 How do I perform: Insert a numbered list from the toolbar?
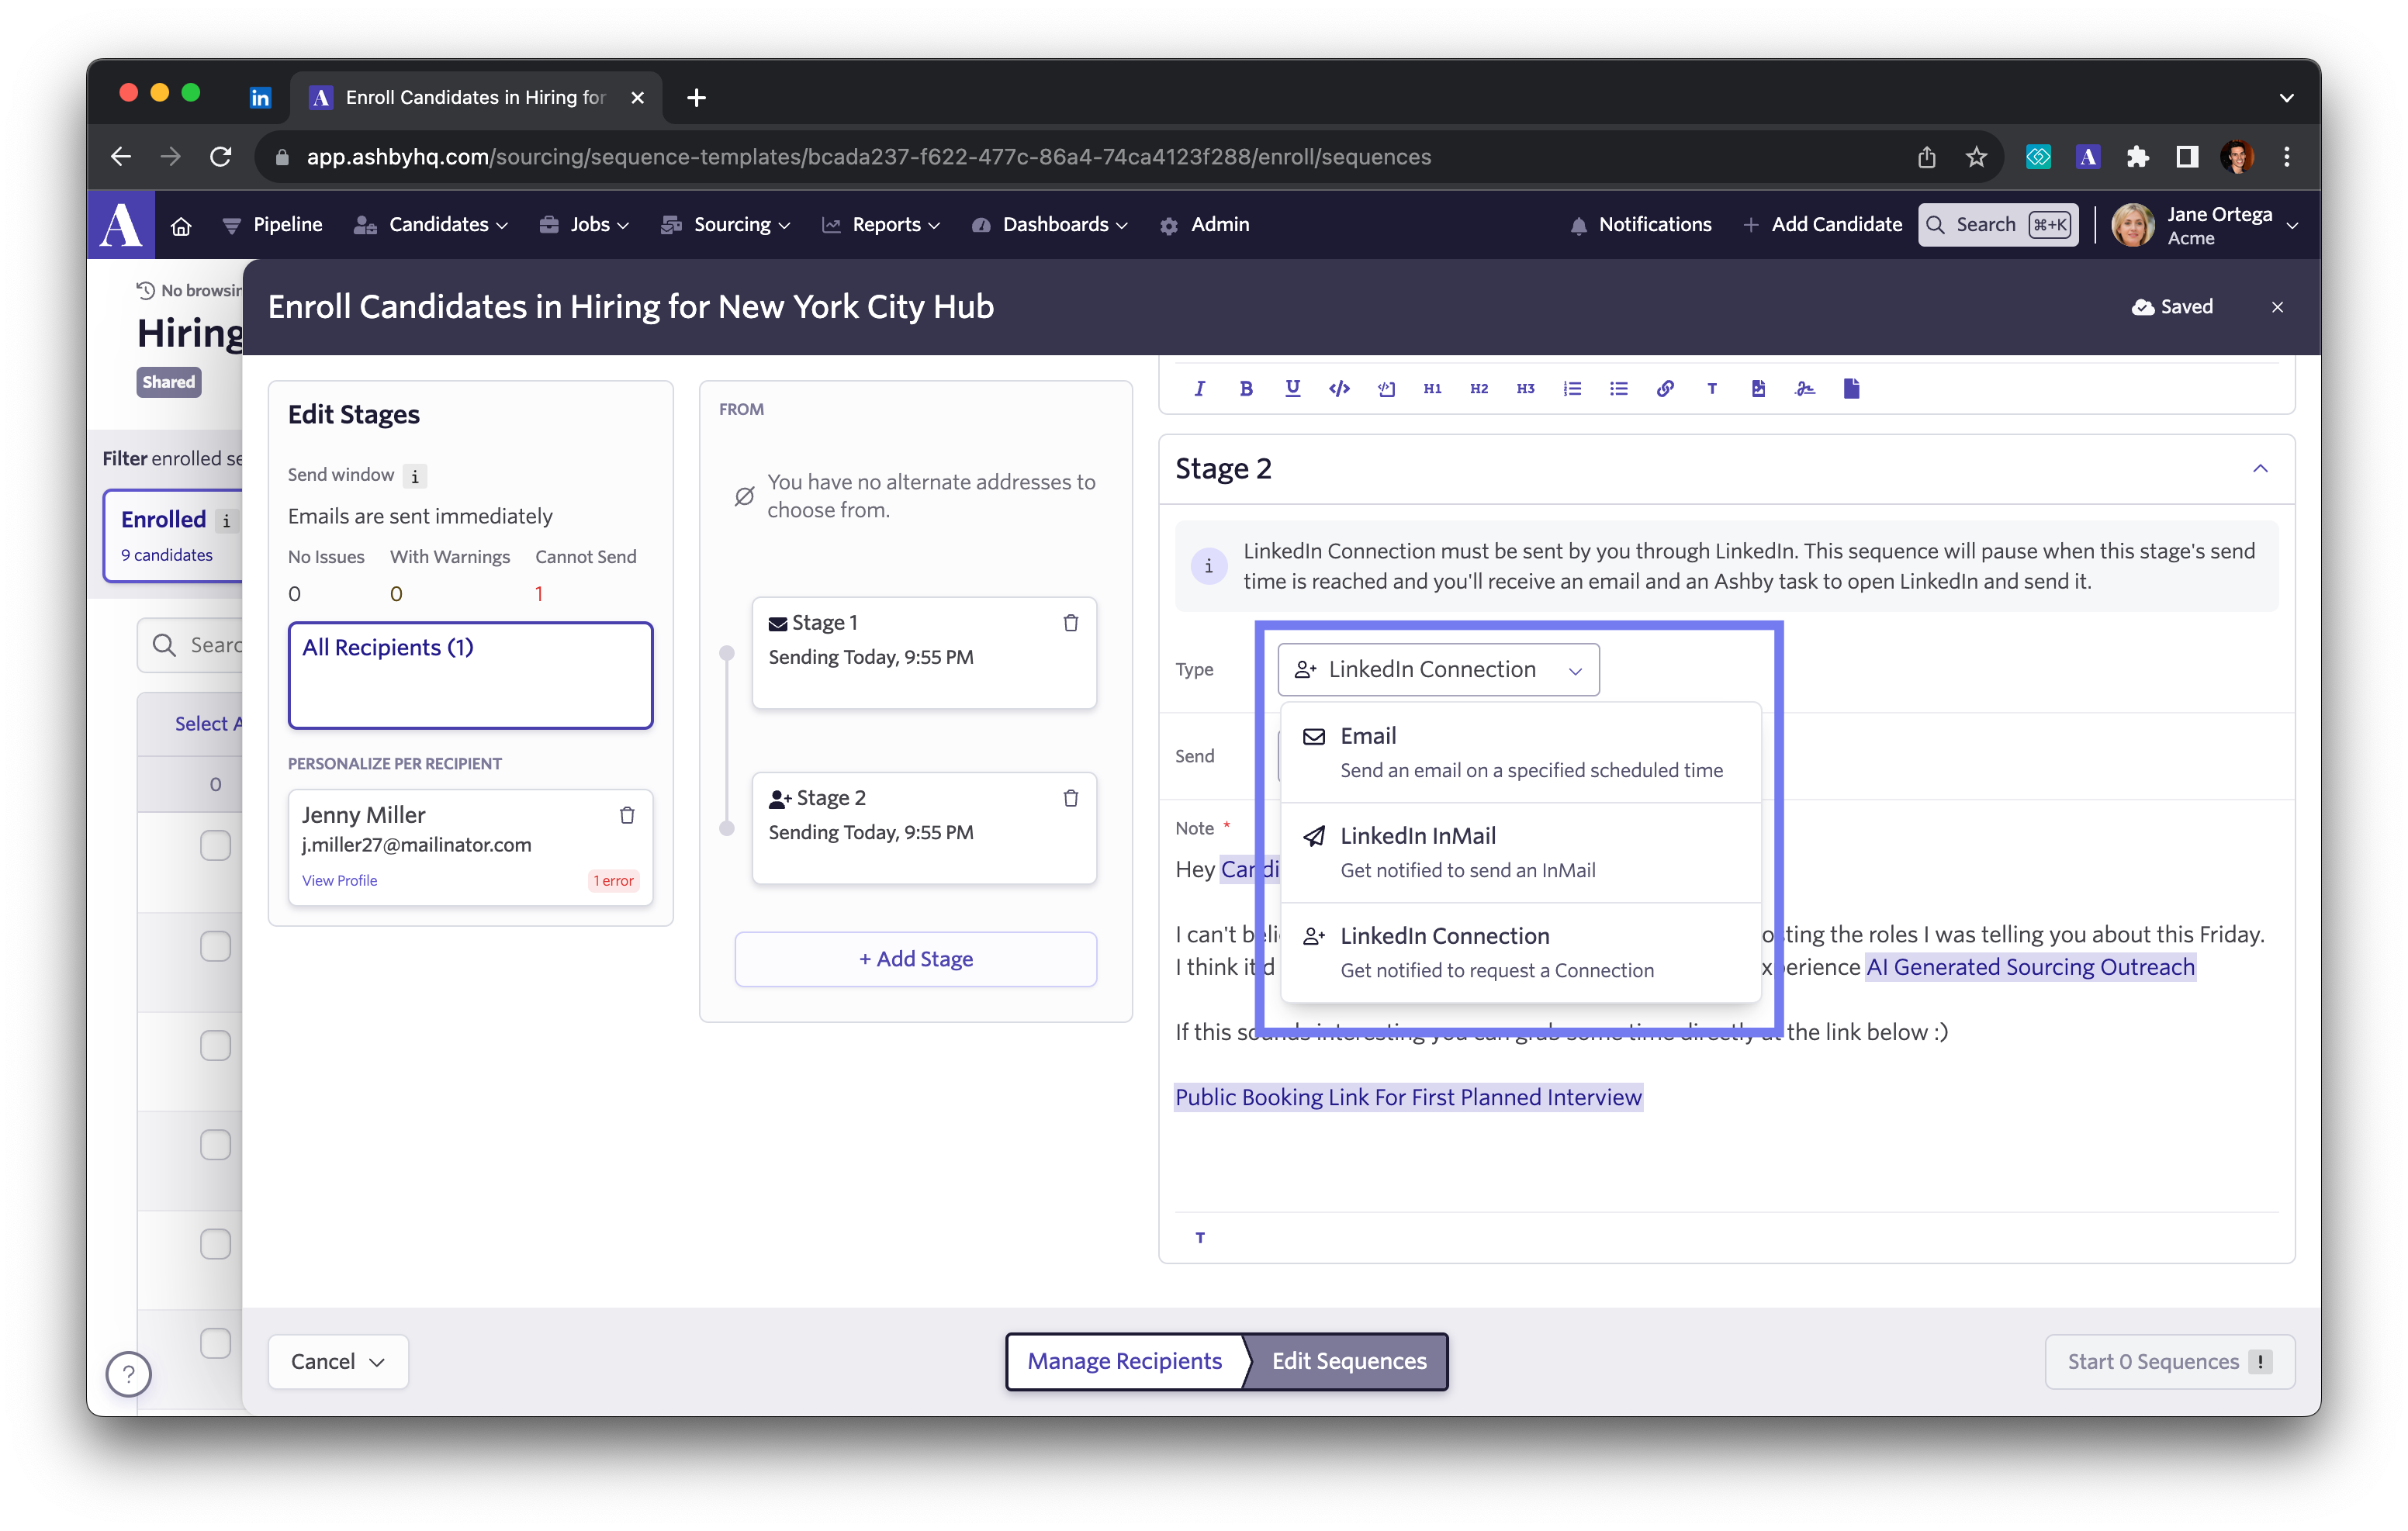pos(1572,389)
